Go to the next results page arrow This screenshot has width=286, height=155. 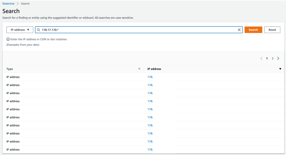pos(278,58)
